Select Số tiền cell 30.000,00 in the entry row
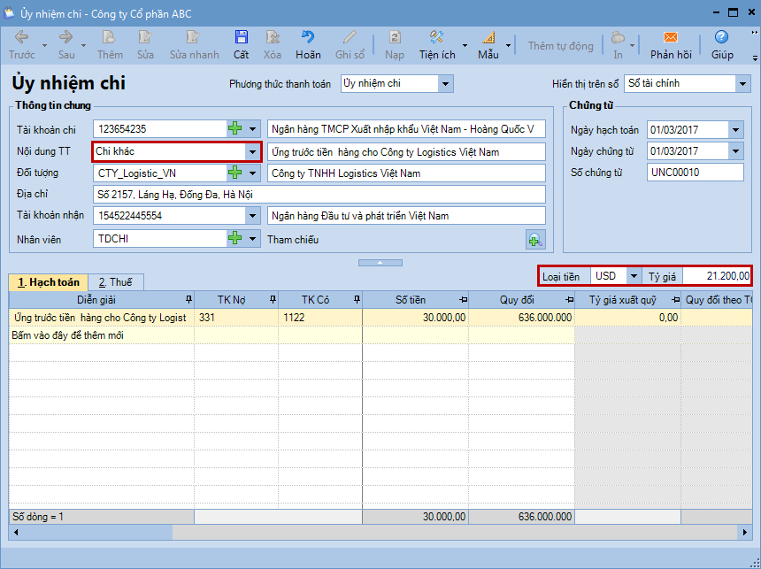 coord(415,318)
